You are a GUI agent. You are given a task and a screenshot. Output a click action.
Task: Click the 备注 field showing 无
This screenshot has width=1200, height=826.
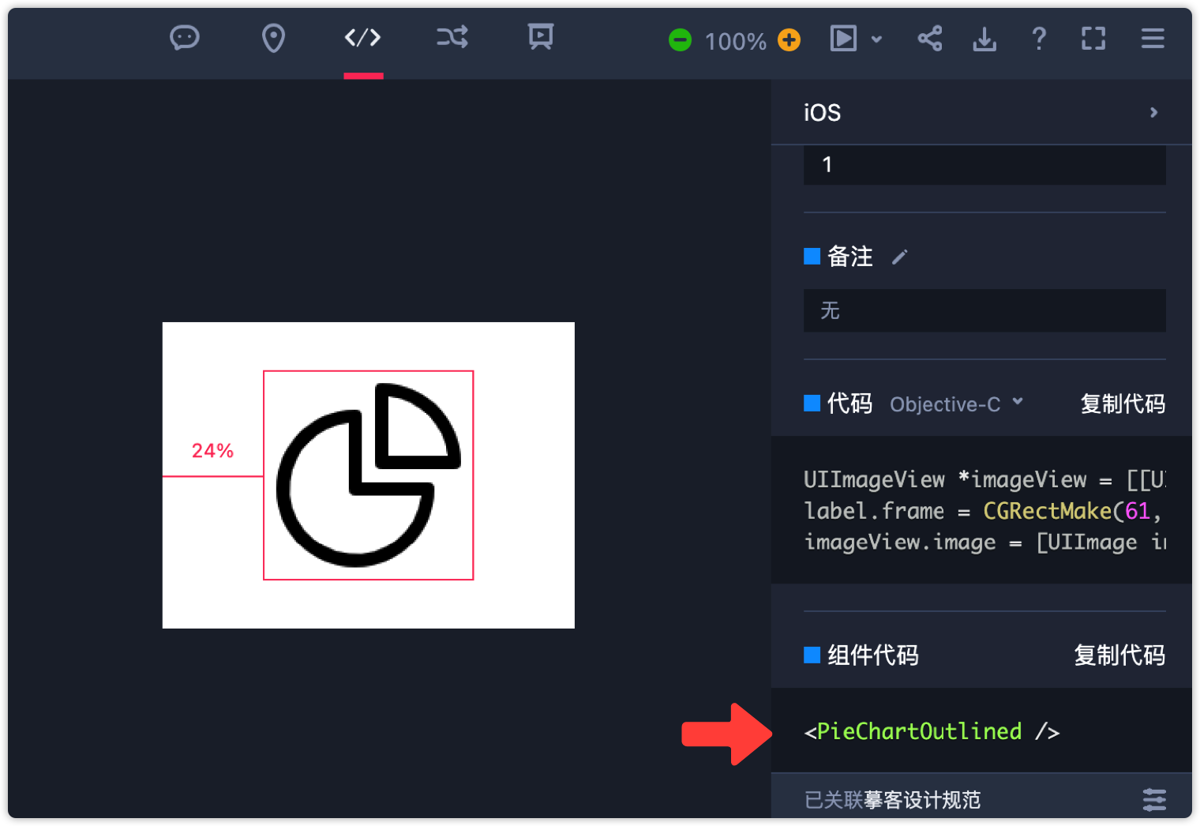click(x=984, y=310)
